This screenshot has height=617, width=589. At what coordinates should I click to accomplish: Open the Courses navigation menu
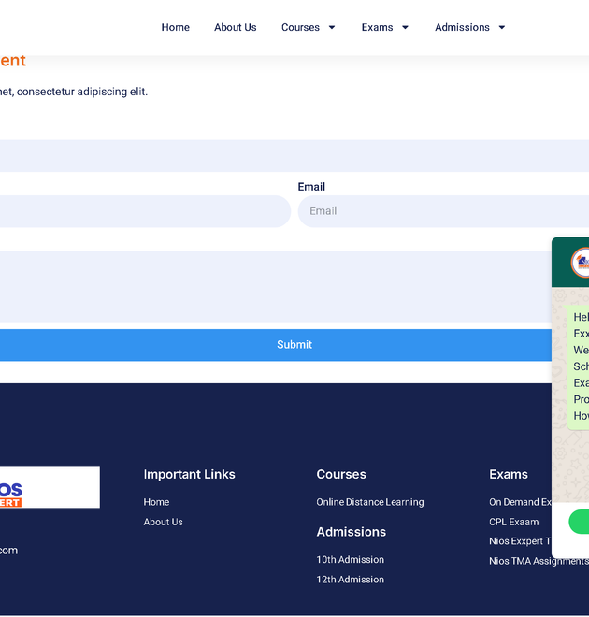[x=300, y=27]
